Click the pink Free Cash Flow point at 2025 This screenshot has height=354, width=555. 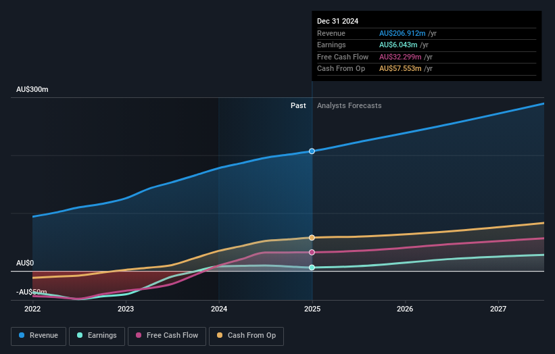tap(312, 252)
